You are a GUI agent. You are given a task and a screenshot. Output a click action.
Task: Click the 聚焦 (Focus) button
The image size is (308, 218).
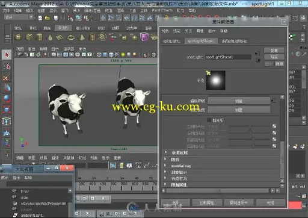(274, 51)
